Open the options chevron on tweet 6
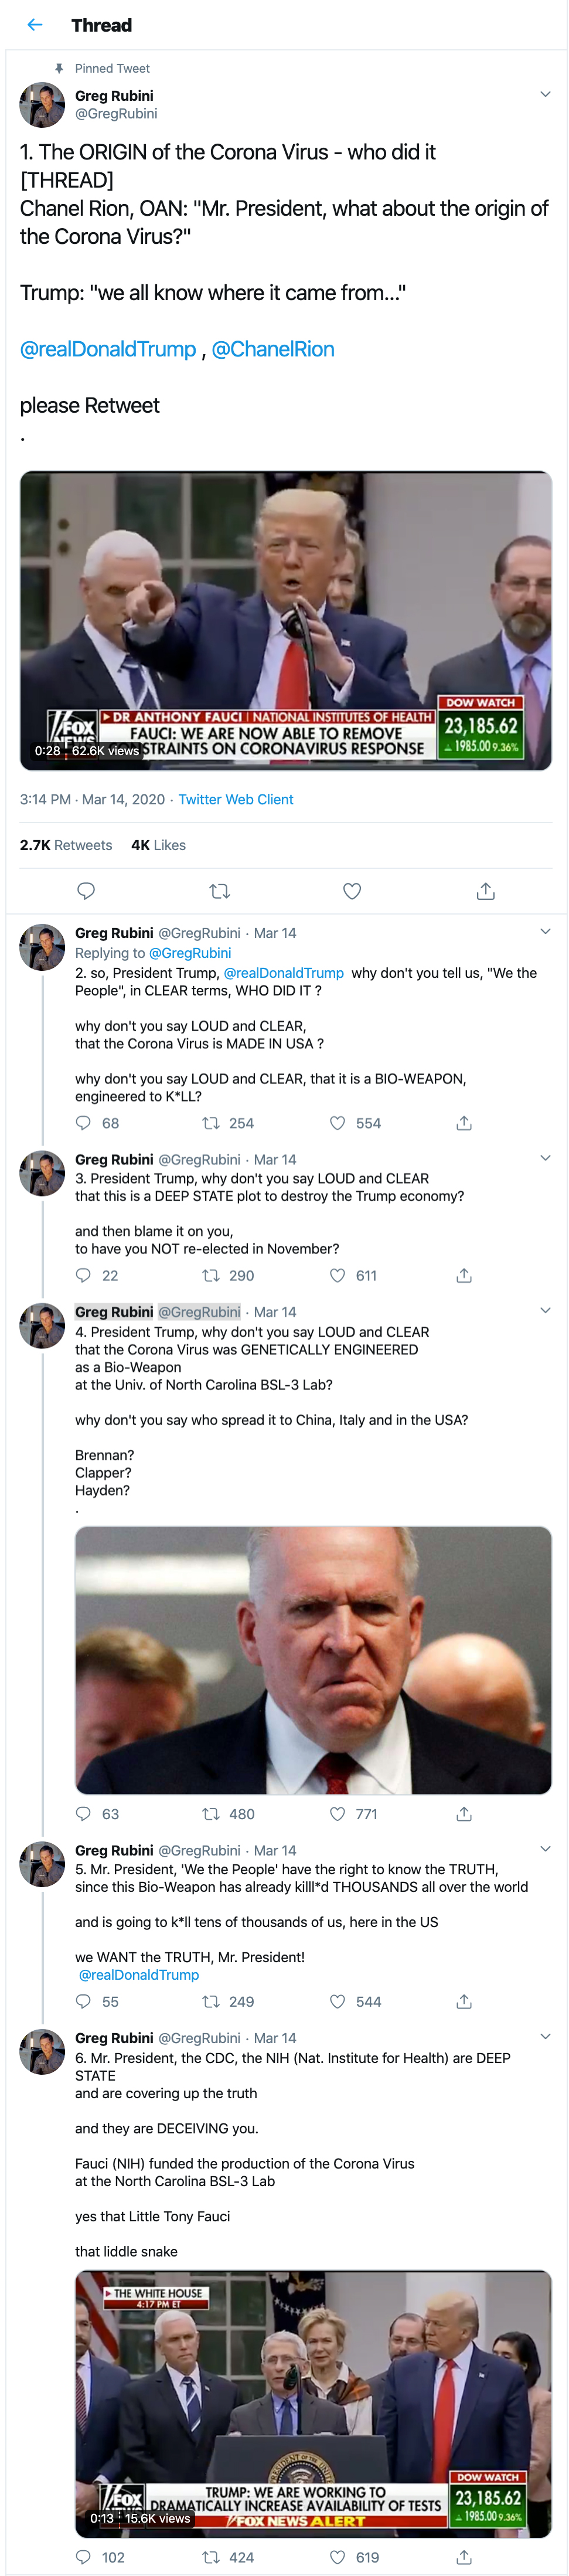 click(x=545, y=2037)
